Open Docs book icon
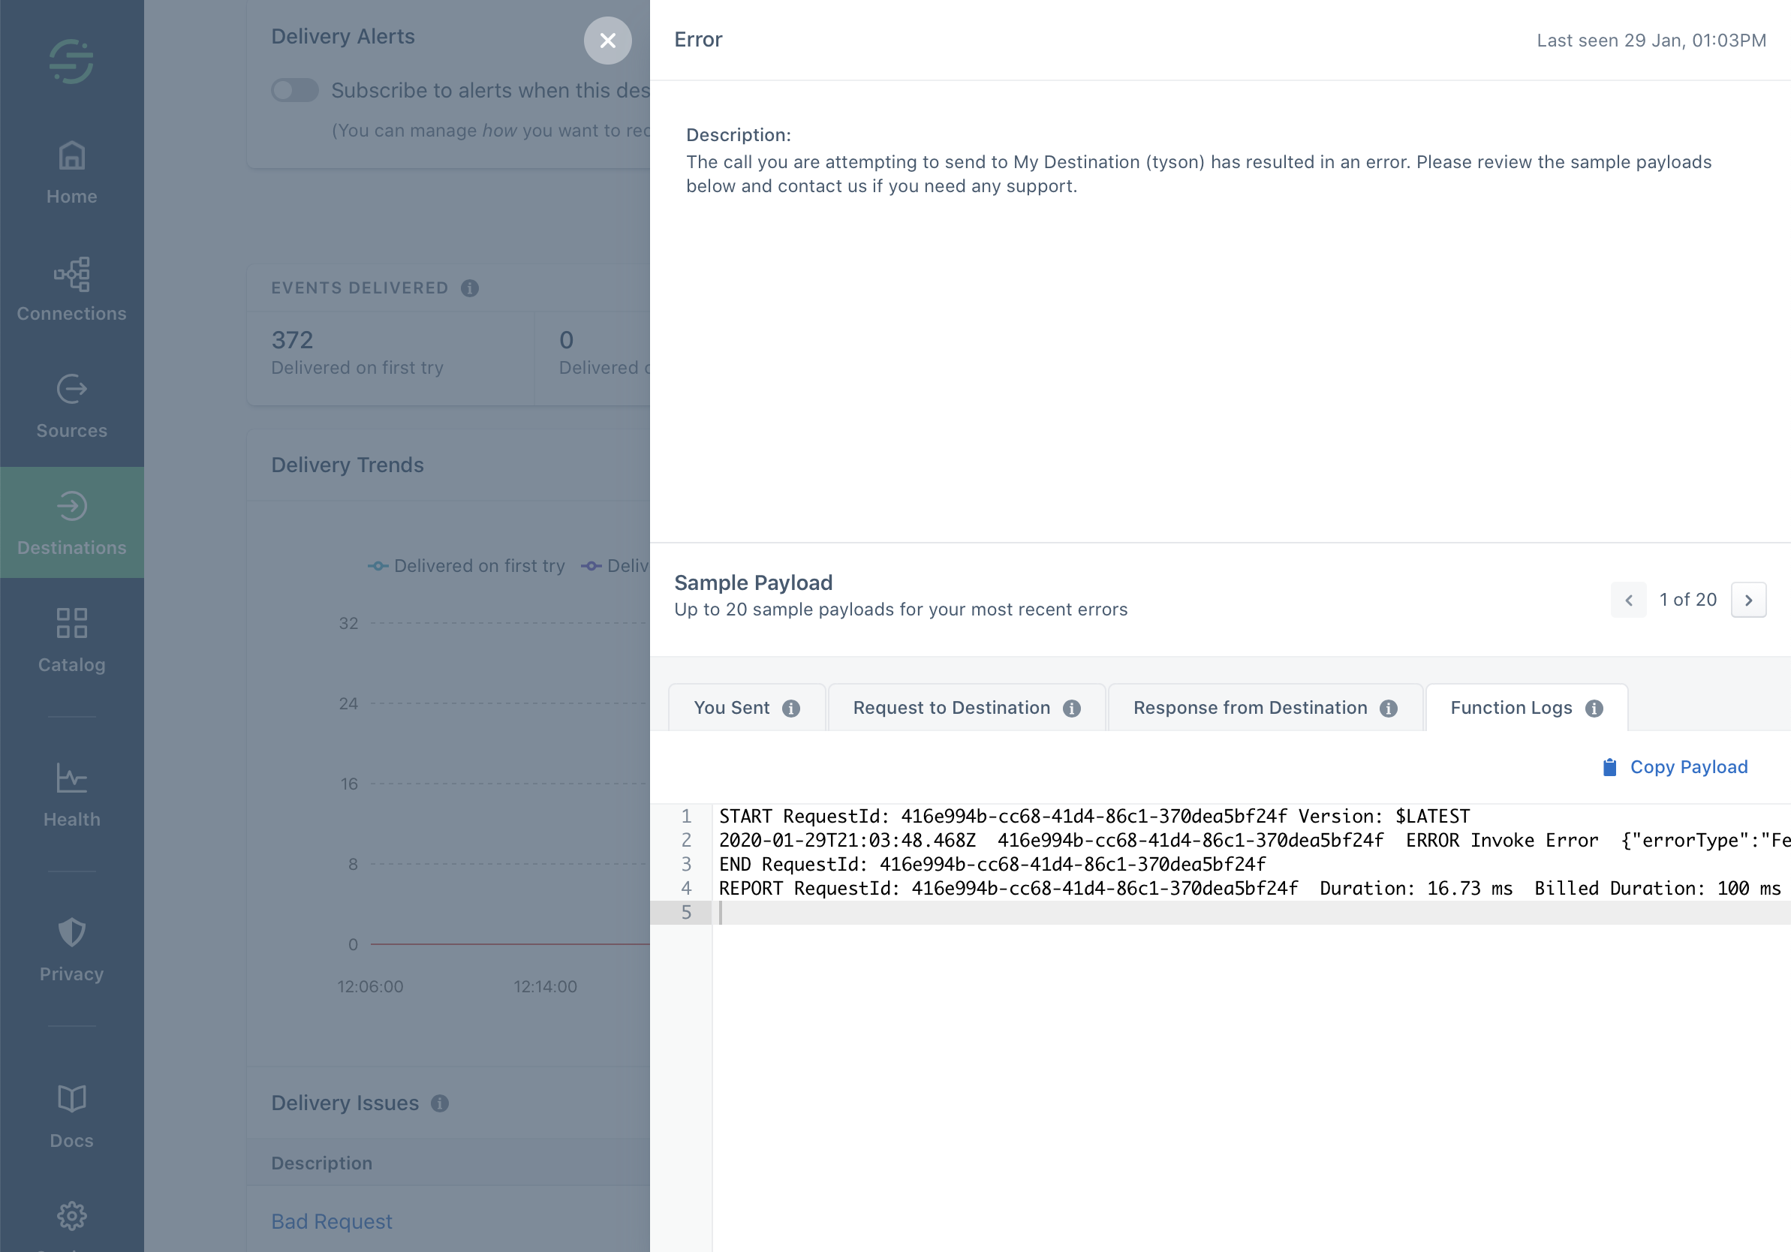1791x1252 pixels. (x=71, y=1115)
